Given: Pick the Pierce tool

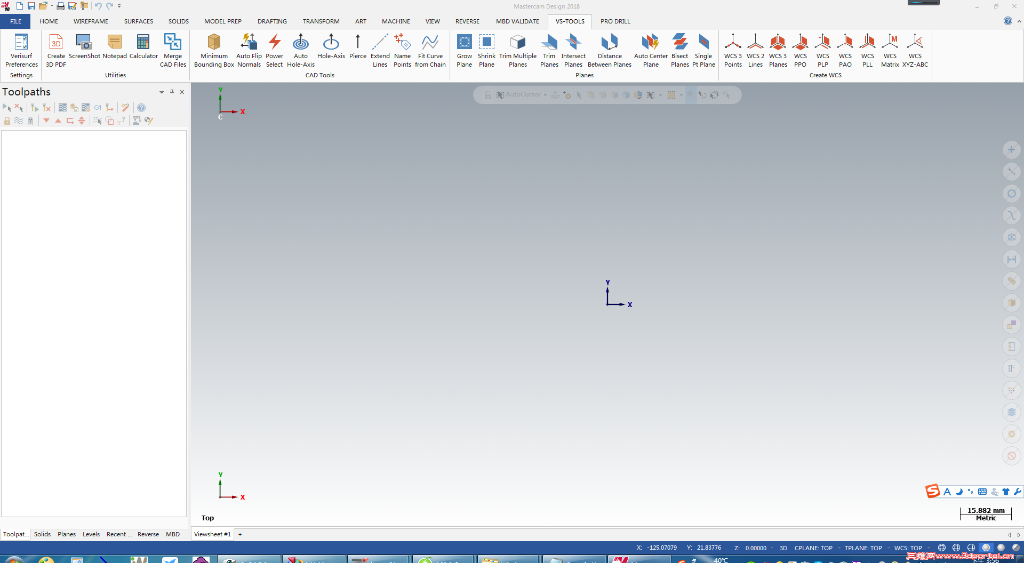Looking at the screenshot, I should [x=358, y=46].
